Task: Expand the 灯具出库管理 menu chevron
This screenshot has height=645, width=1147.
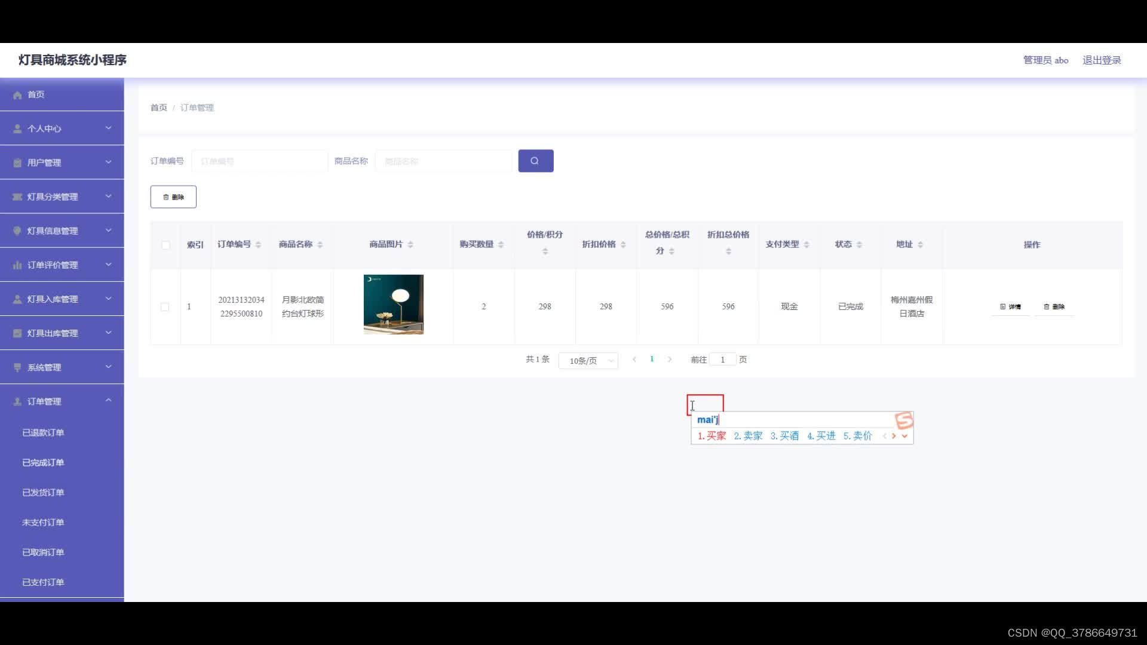Action: pyautogui.click(x=108, y=332)
